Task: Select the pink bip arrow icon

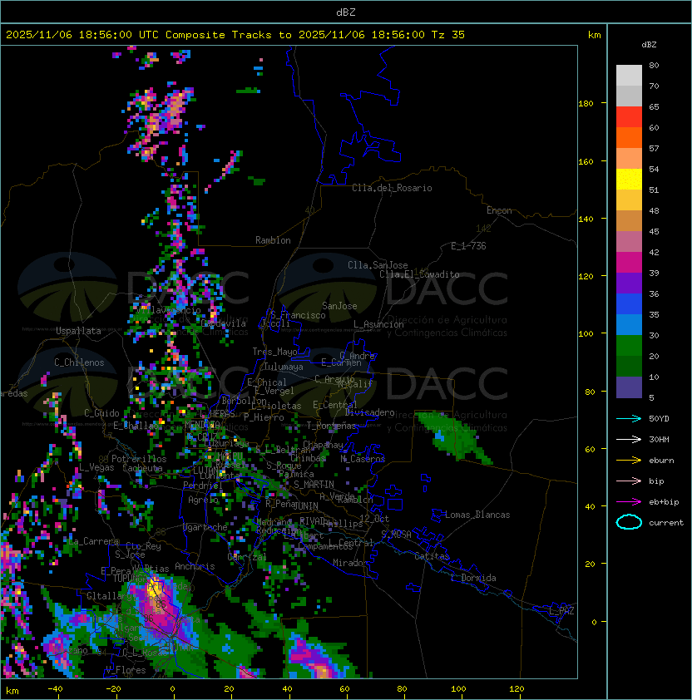Action: pyautogui.click(x=629, y=481)
